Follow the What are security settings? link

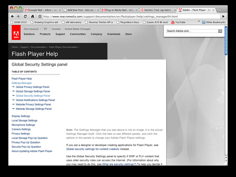[x=119, y=164]
